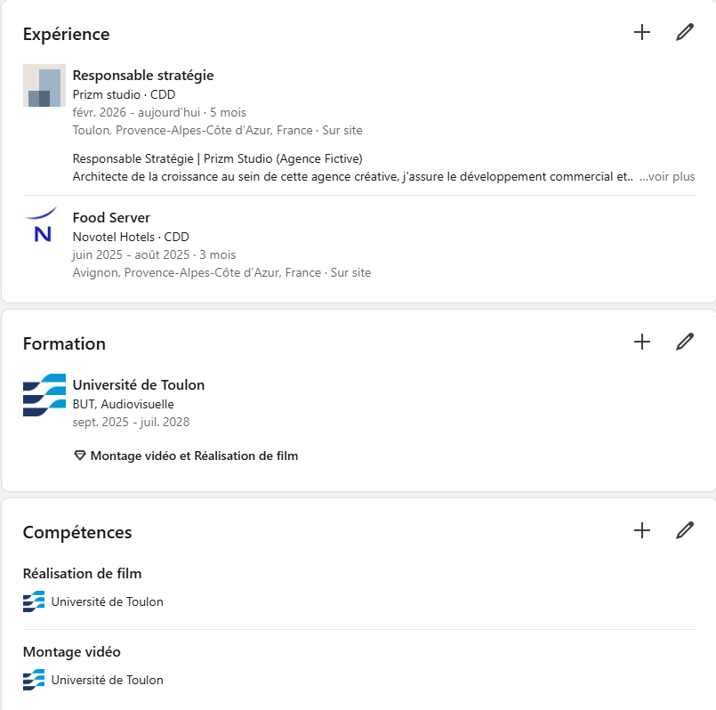Open the Montage vidéo skill
Screen dimensions: 716x710
pos(72,652)
